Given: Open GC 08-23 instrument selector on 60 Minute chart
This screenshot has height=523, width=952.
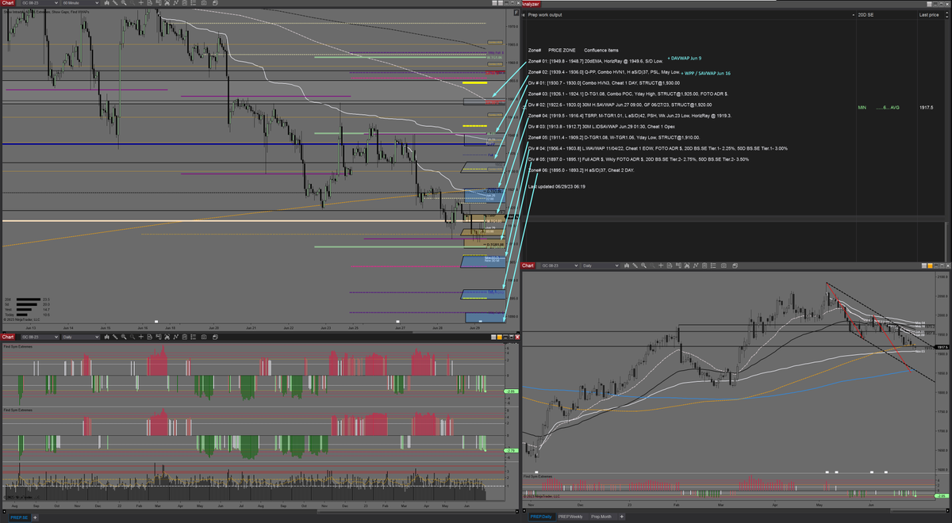Looking at the screenshot, I should (40, 3).
